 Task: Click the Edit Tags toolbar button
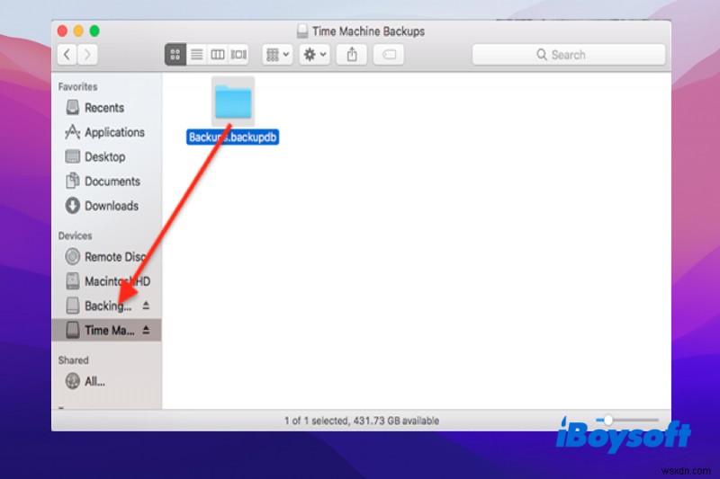(x=389, y=55)
